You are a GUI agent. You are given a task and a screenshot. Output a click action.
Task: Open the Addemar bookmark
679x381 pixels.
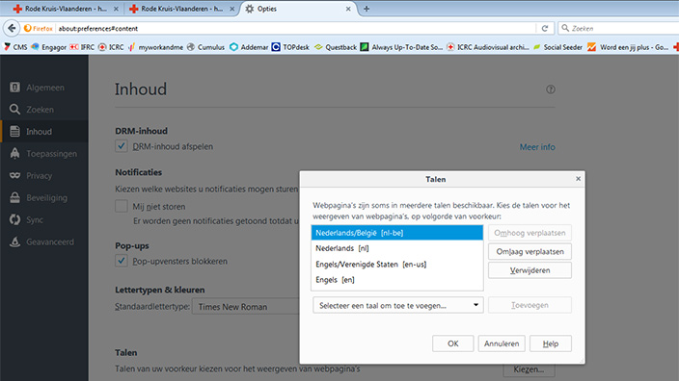point(249,47)
